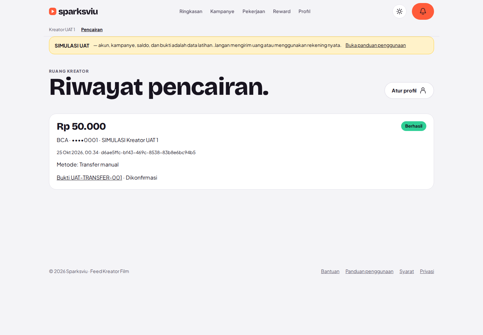Screen dimensions: 483x335
Task: Click the SIMULASI UAT banner label
Action: click(x=72, y=46)
